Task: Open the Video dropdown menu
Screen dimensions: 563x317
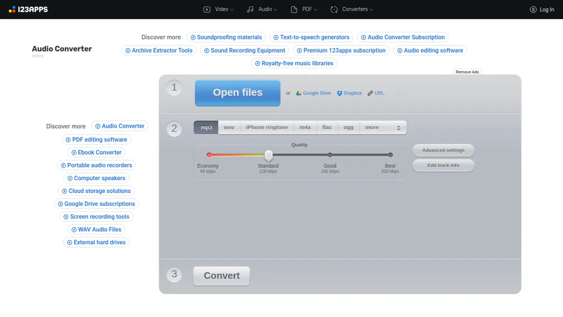Action: coord(218,9)
